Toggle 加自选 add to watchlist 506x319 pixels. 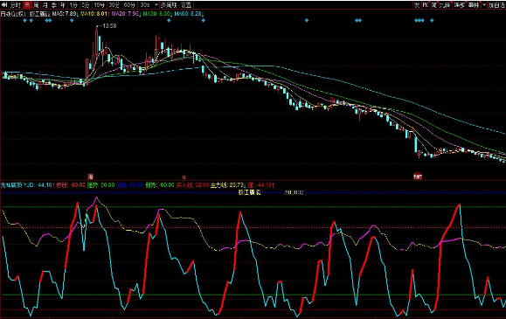pos(496,5)
